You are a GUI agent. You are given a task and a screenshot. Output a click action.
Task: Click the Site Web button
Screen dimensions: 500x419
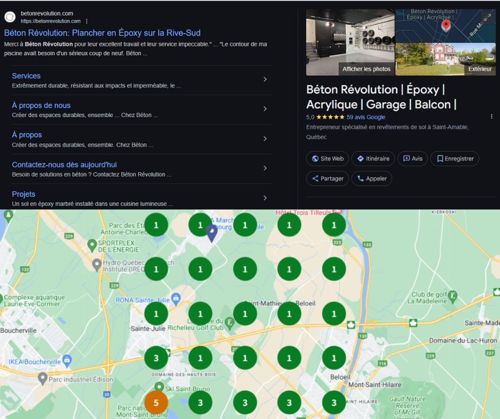click(328, 158)
